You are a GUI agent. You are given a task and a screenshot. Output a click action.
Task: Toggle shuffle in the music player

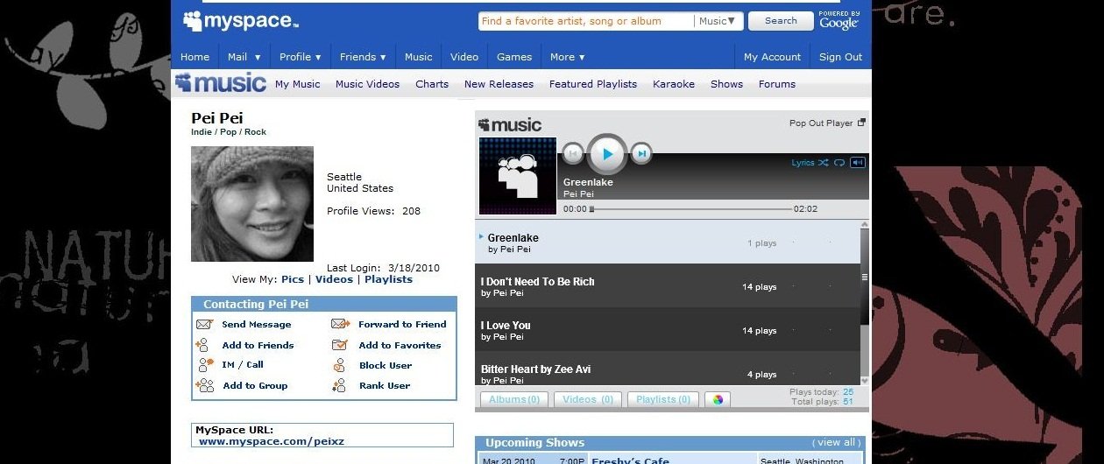[824, 163]
